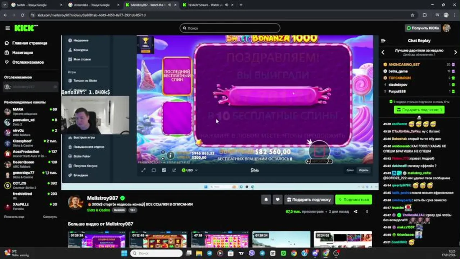Click the Mellstroy987 streamer avatar
460x259 pixels.
tap(76, 202)
